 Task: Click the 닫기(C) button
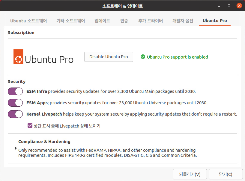point(226,174)
